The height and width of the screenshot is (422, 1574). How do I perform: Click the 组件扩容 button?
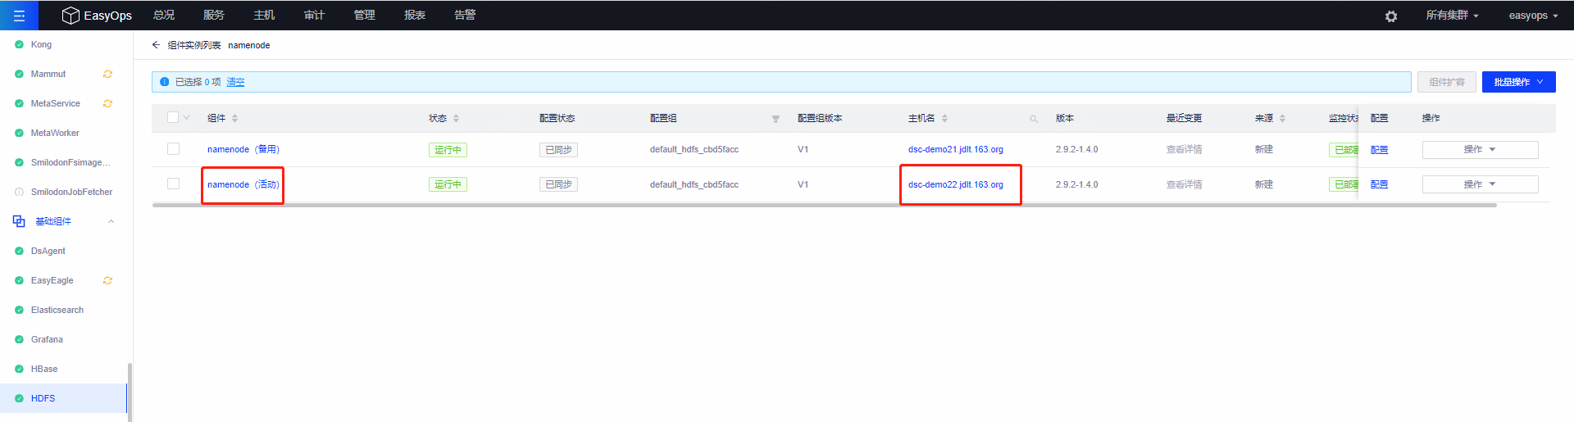pyautogui.click(x=1447, y=82)
